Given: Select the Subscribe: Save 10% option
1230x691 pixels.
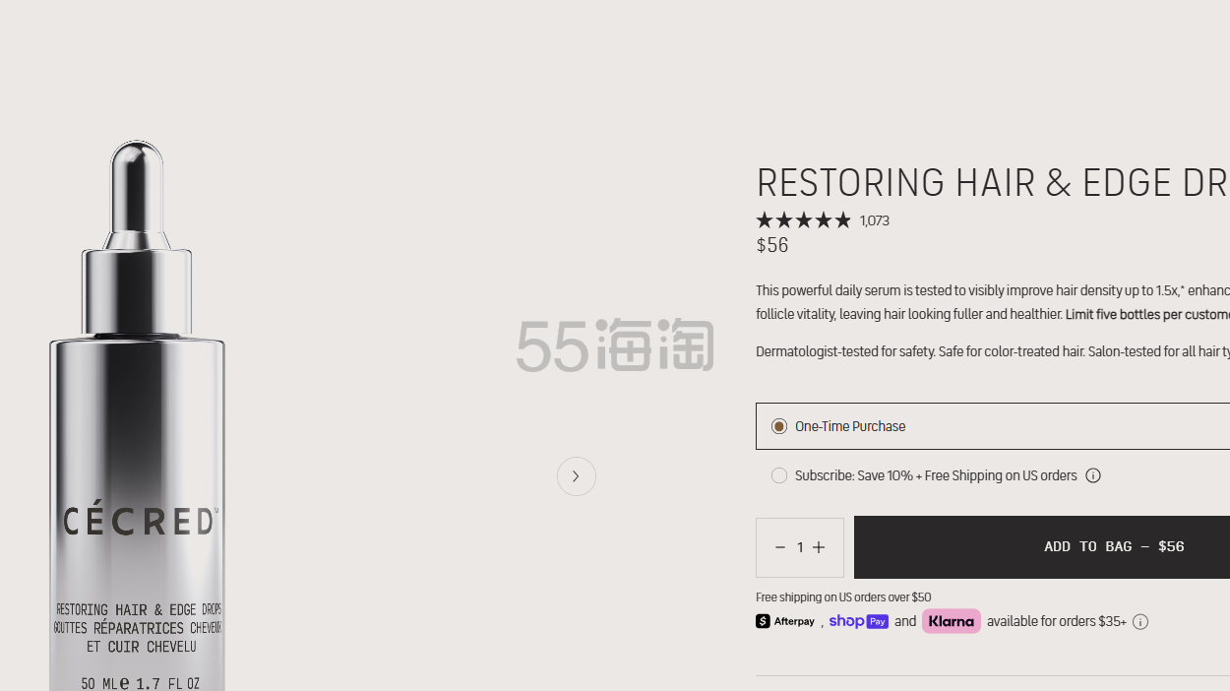Looking at the screenshot, I should [779, 475].
